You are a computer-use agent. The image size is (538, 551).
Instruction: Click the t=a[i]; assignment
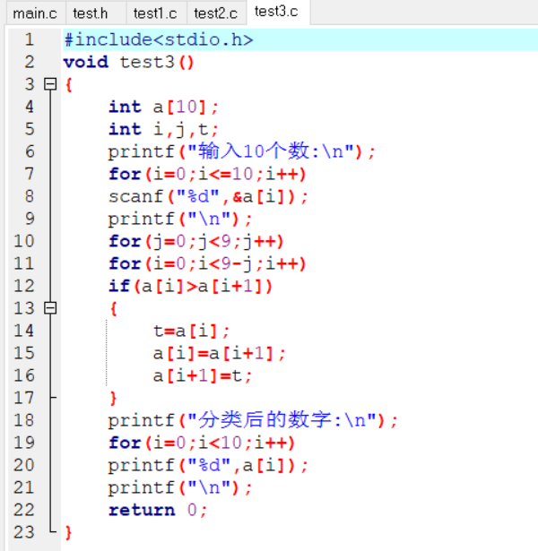[191, 331]
